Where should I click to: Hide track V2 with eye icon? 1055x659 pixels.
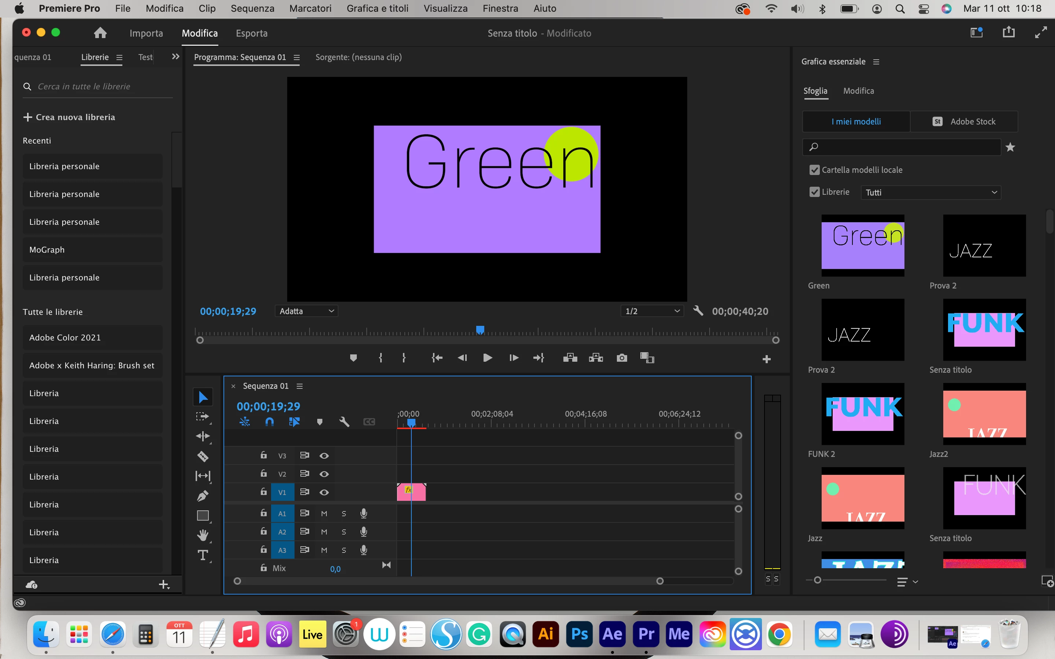click(324, 474)
